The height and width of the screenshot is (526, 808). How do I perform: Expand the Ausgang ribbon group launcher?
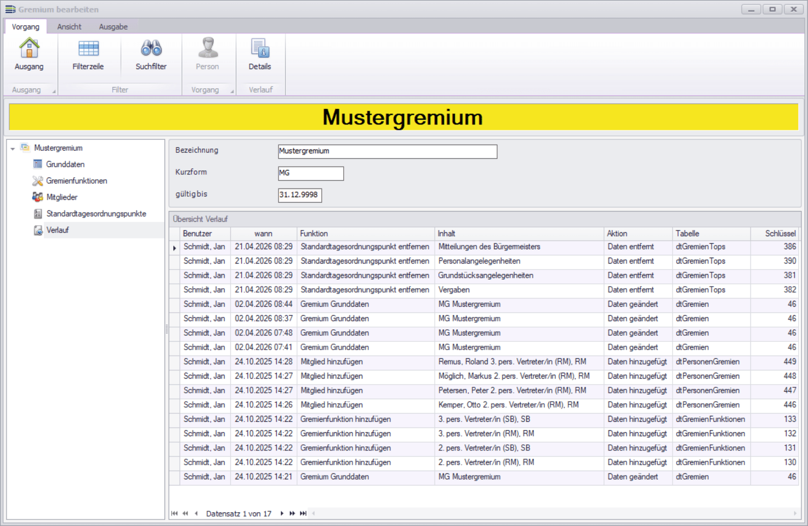click(x=54, y=92)
